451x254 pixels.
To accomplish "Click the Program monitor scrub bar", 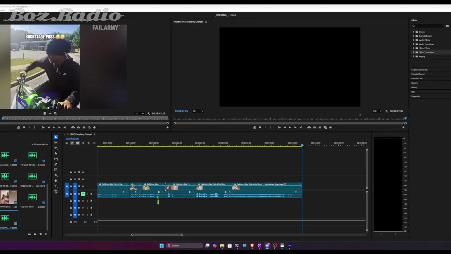I will 290,119.
